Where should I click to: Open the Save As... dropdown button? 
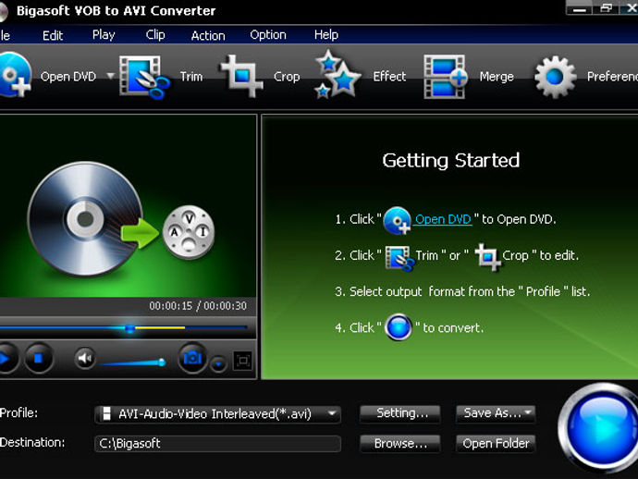click(x=496, y=413)
